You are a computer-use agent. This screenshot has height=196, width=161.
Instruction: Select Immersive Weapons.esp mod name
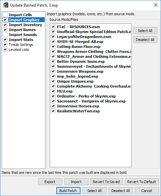point(80,71)
